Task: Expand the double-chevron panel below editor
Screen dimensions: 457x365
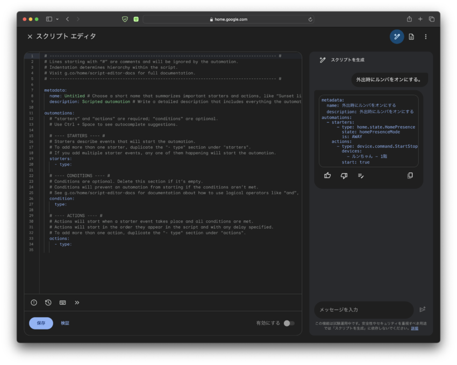Action: coord(77,303)
